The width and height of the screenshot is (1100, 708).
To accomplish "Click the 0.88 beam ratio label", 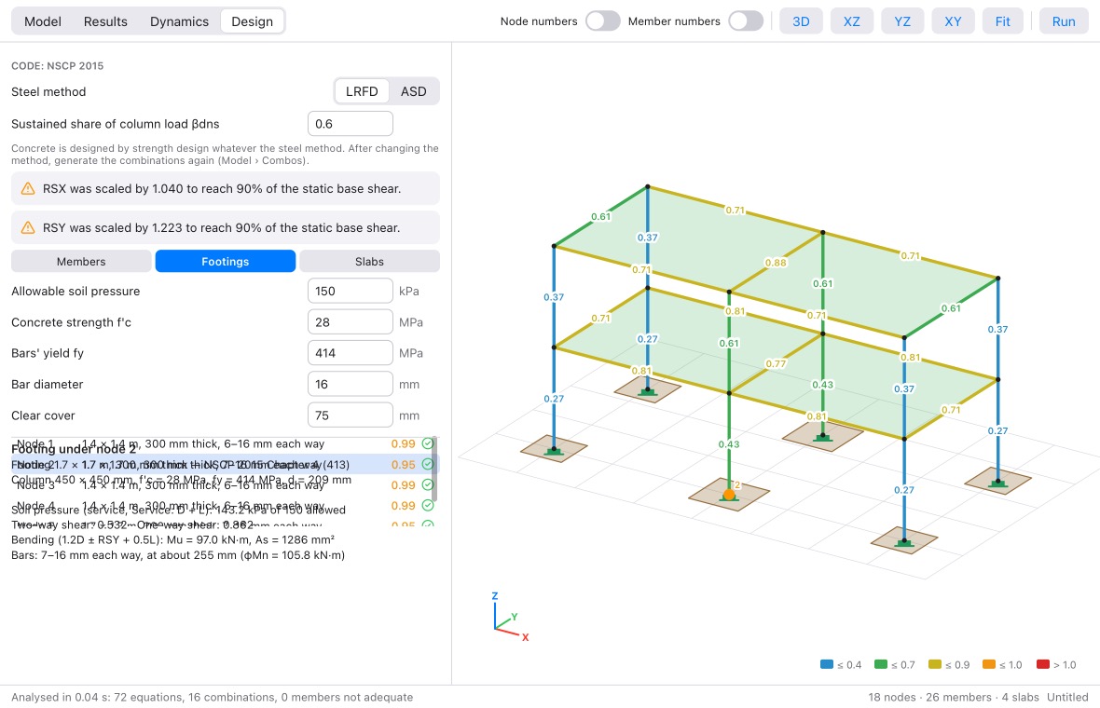I will click(776, 263).
